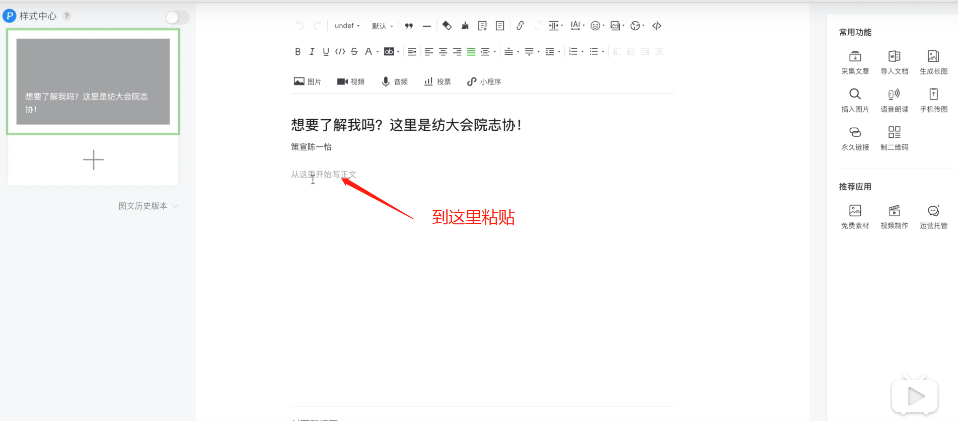Select the format painter brush
The height and width of the screenshot is (421, 958).
point(465,26)
